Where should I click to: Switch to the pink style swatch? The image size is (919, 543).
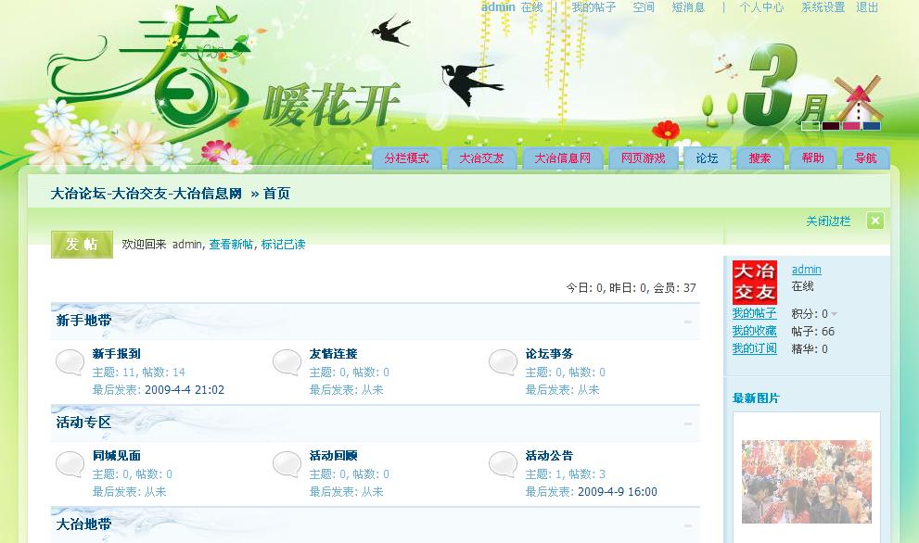coord(851,125)
